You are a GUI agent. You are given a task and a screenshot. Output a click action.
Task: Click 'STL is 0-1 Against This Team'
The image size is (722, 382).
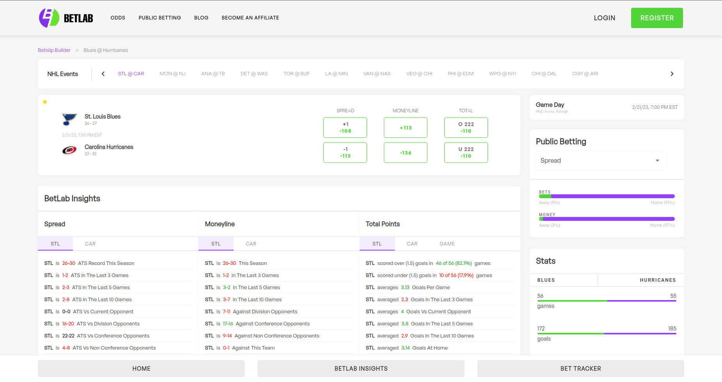(x=279, y=348)
